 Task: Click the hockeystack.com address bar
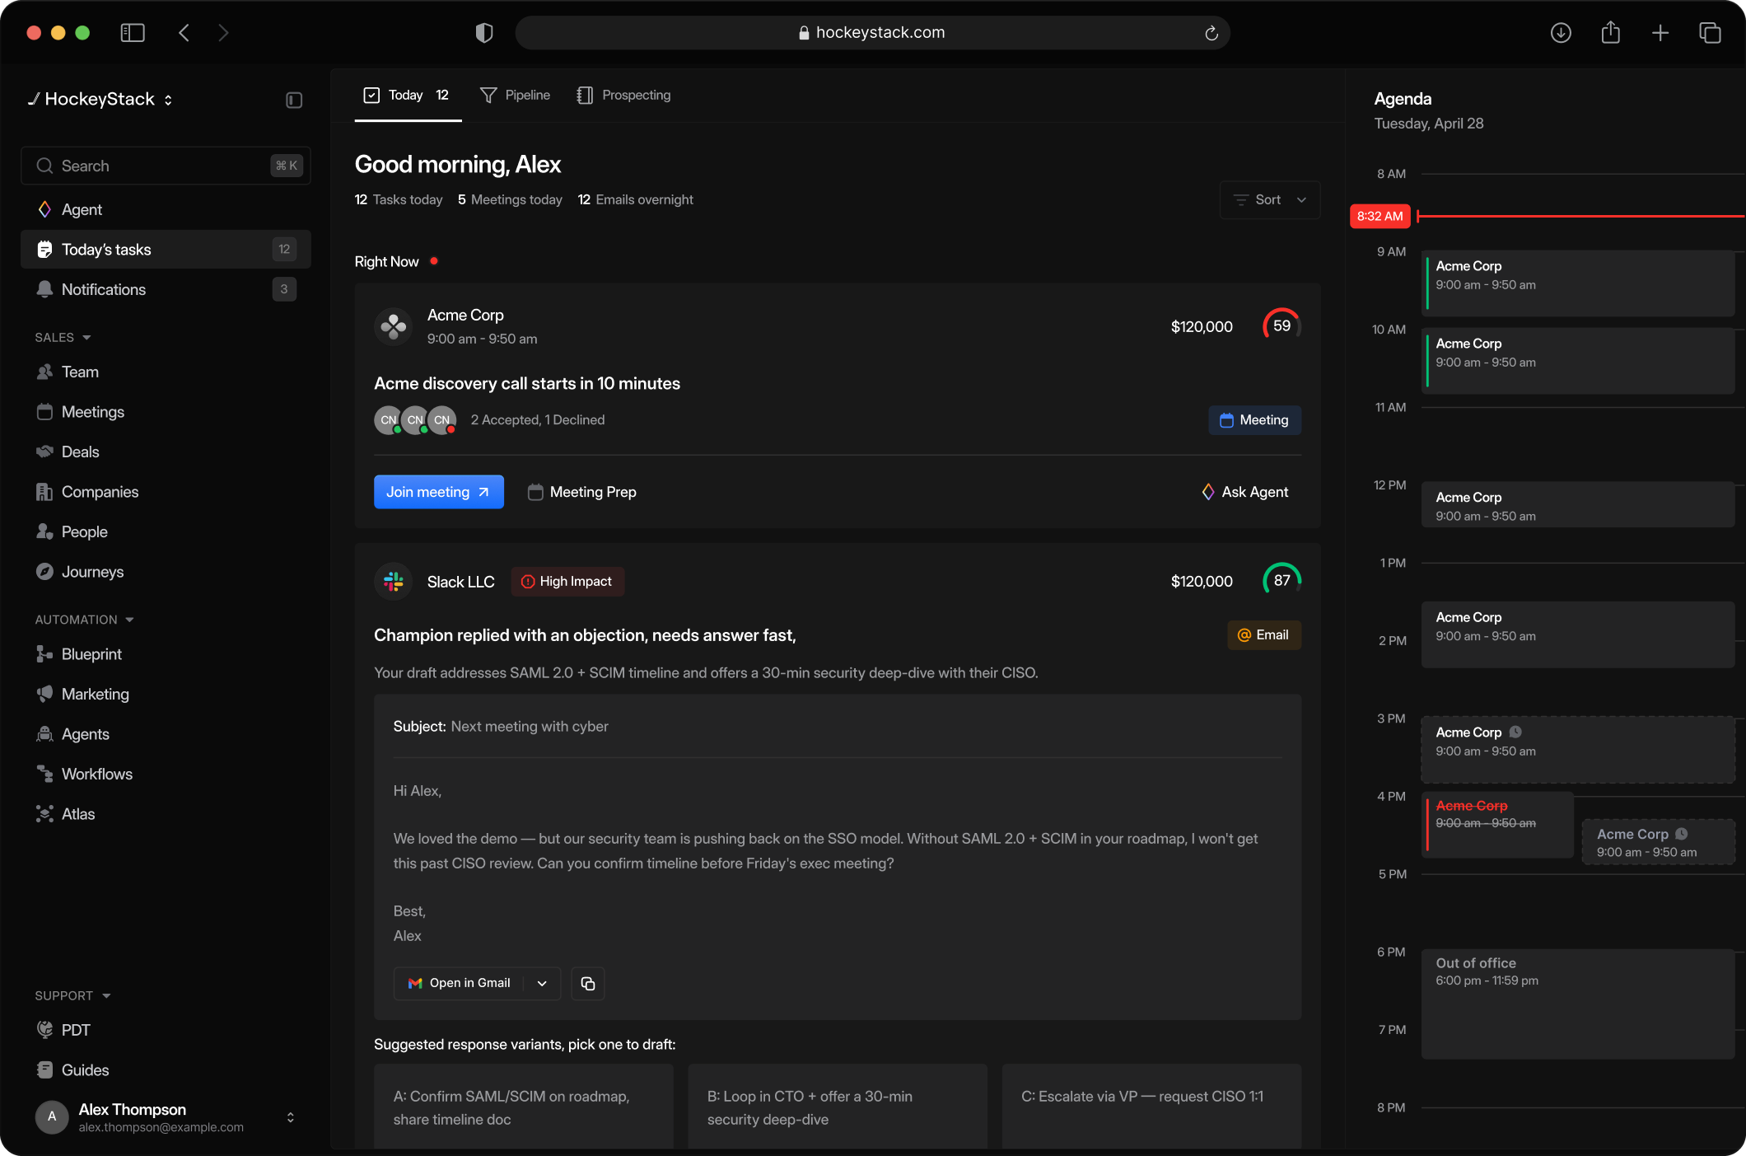pos(873,33)
